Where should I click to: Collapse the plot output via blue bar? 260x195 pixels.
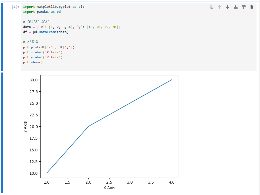click(x=2, y=133)
